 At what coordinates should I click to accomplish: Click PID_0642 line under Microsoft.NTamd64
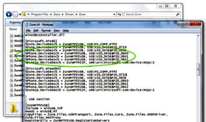pos(77,87)
